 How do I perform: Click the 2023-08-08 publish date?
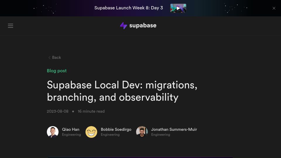(58, 111)
